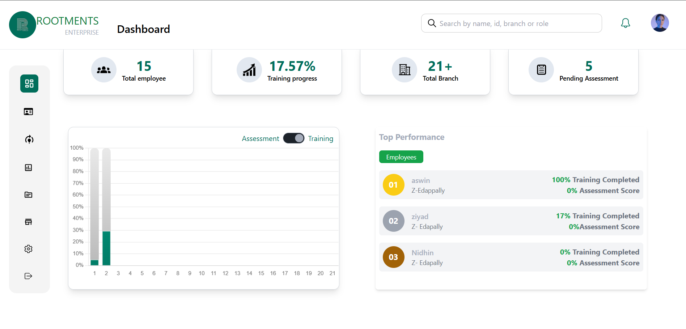Open the Training progress card 17.57%

point(277,72)
